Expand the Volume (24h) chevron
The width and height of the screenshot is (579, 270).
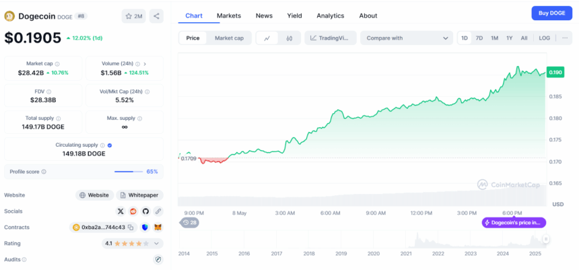145,64
